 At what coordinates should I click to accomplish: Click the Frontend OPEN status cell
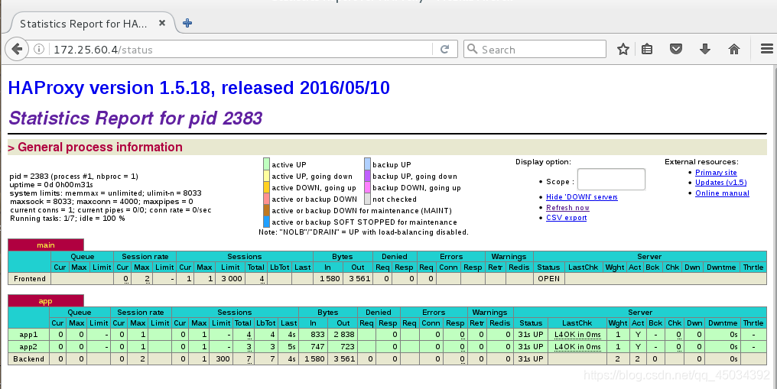click(548, 279)
